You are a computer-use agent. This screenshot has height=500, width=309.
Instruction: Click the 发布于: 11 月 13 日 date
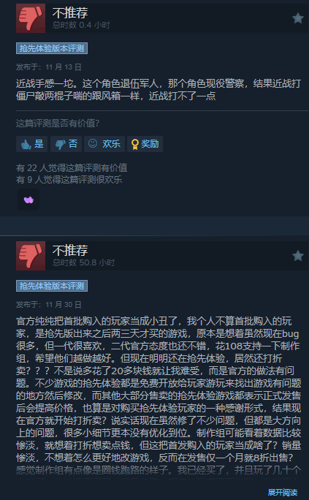pos(49,67)
